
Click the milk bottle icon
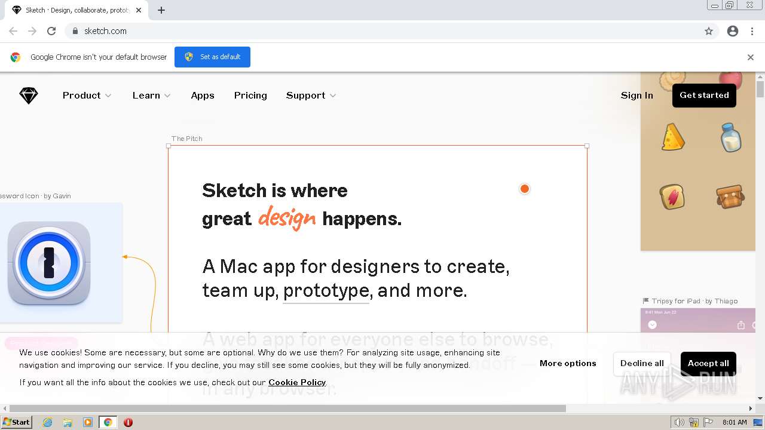tap(730, 137)
